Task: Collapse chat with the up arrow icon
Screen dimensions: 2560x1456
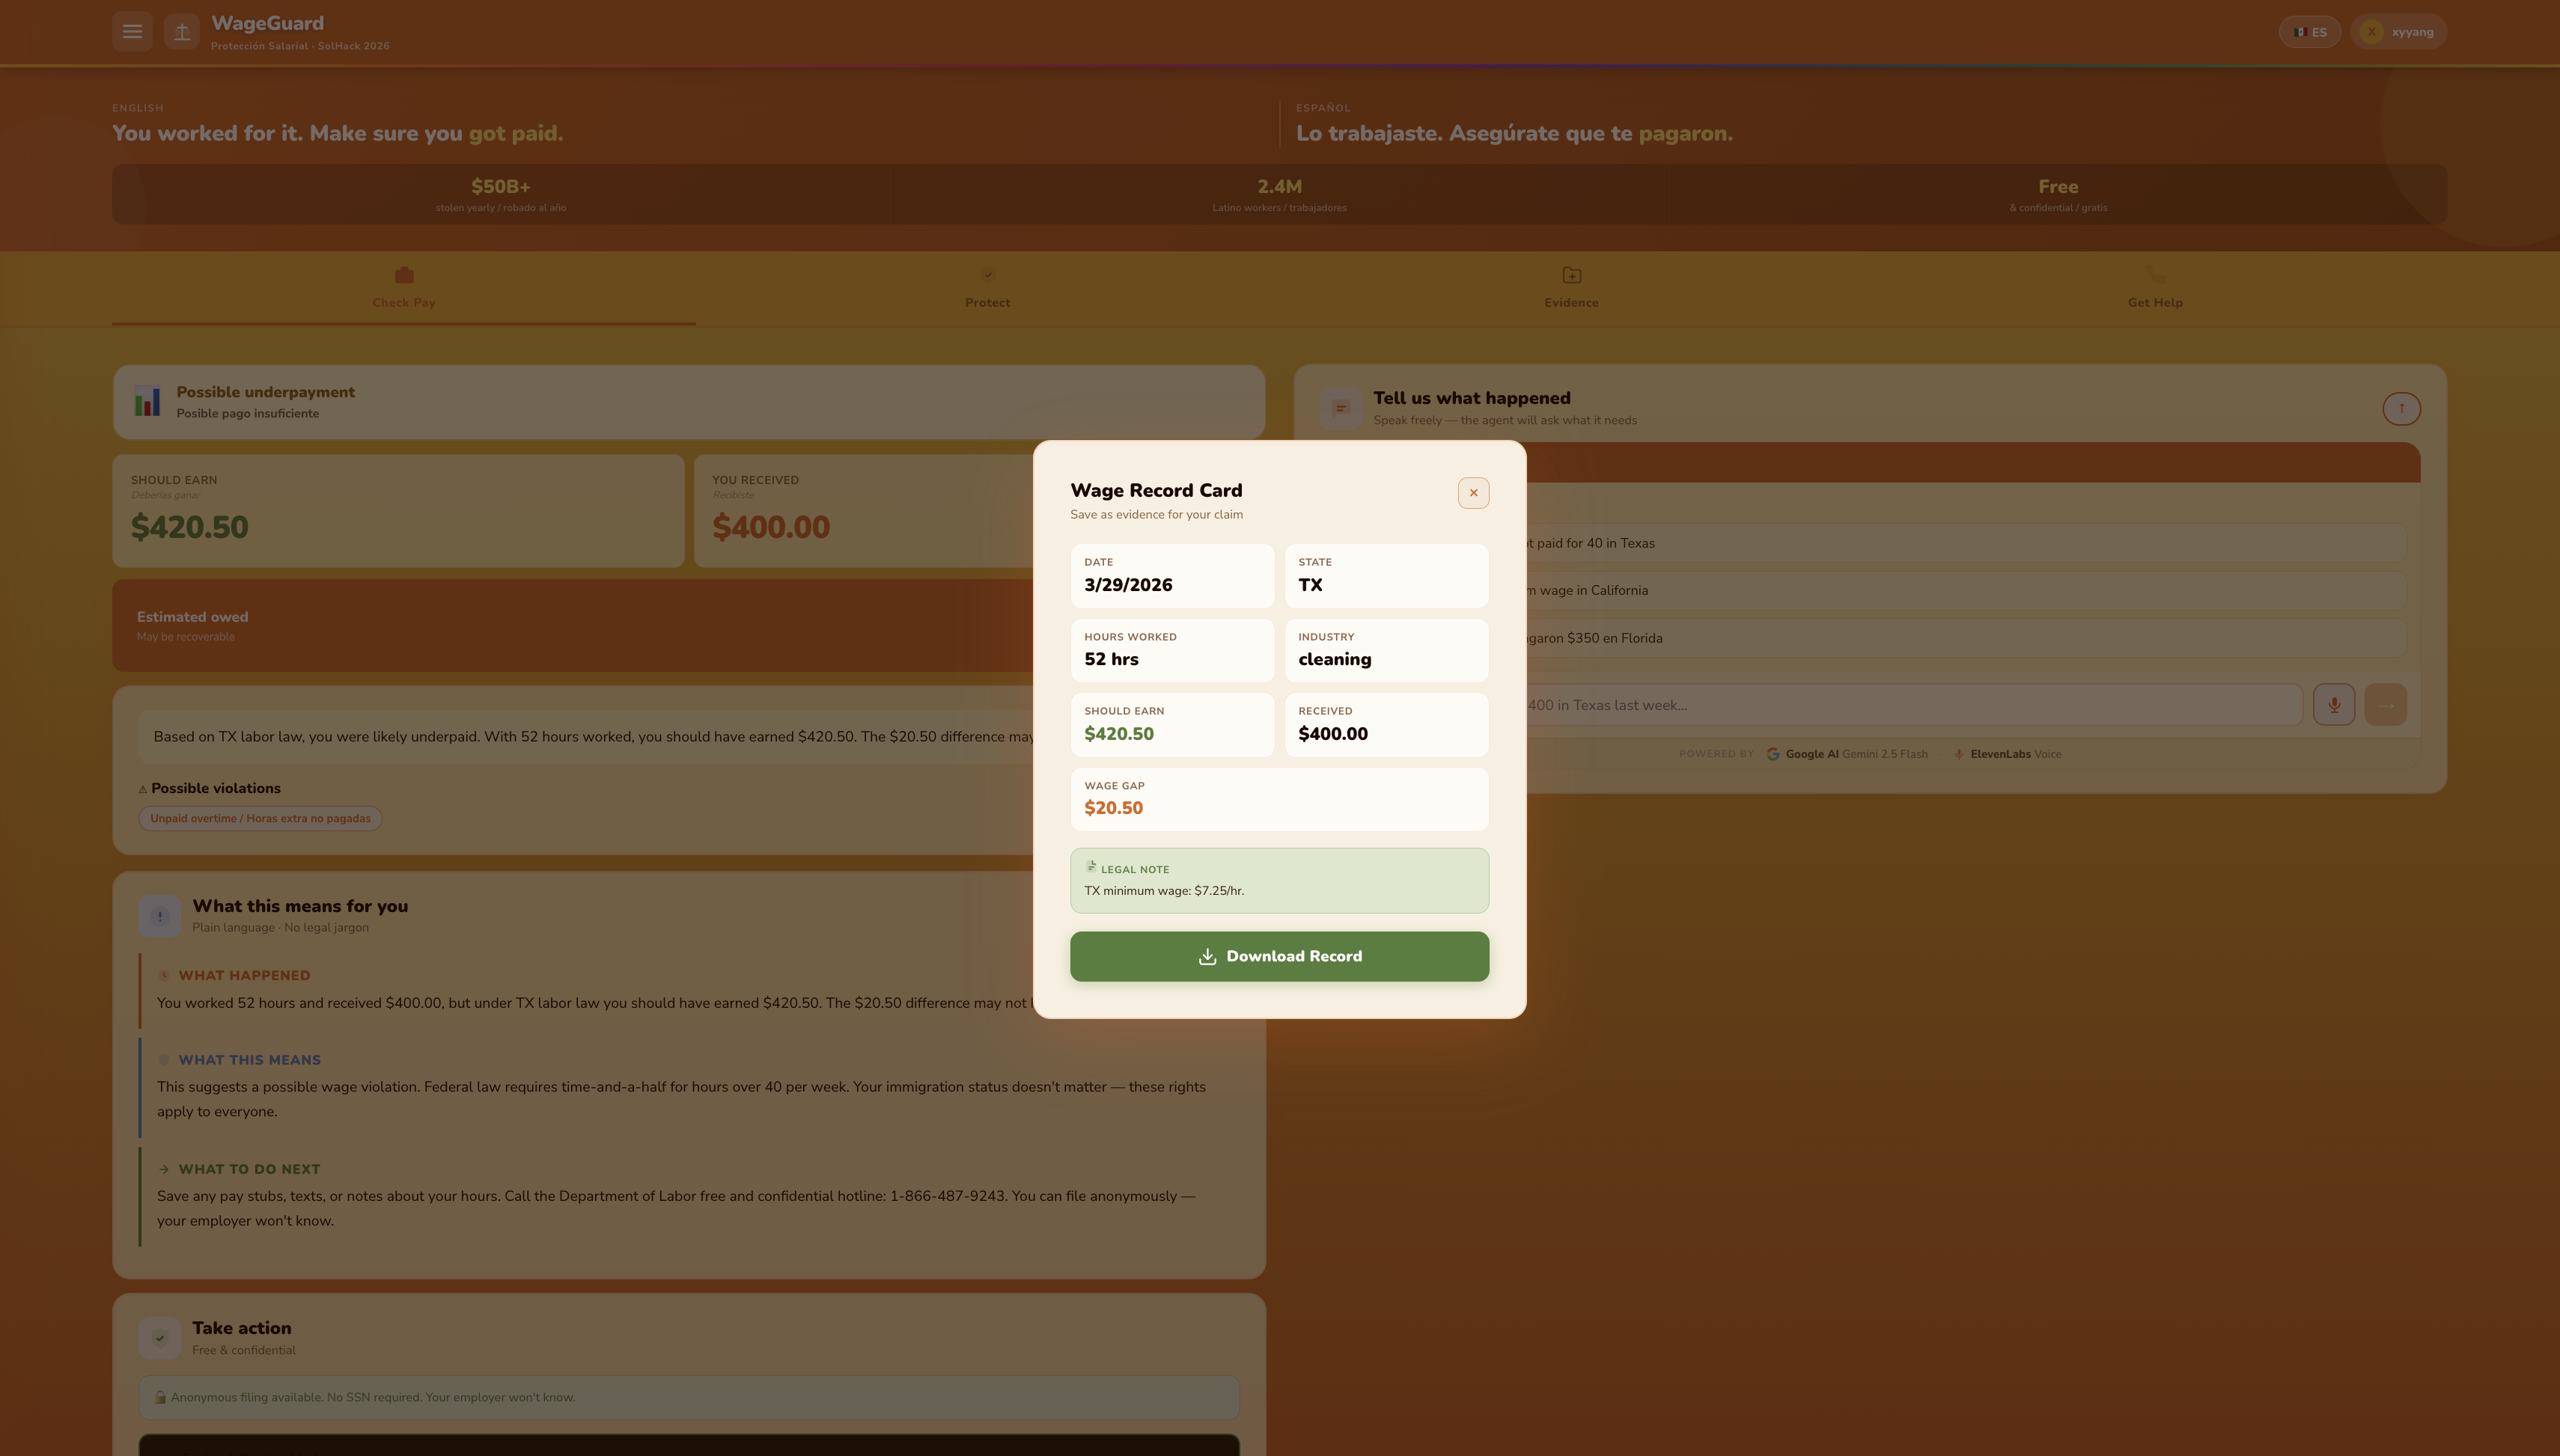Action: [2401, 408]
